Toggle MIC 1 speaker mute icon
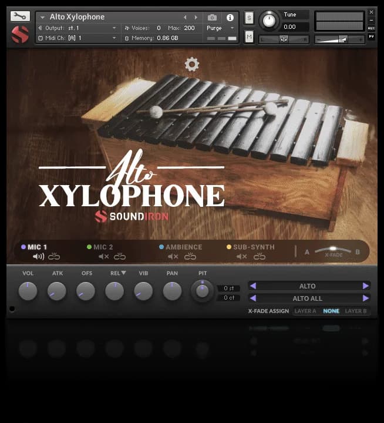 pyautogui.click(x=38, y=256)
